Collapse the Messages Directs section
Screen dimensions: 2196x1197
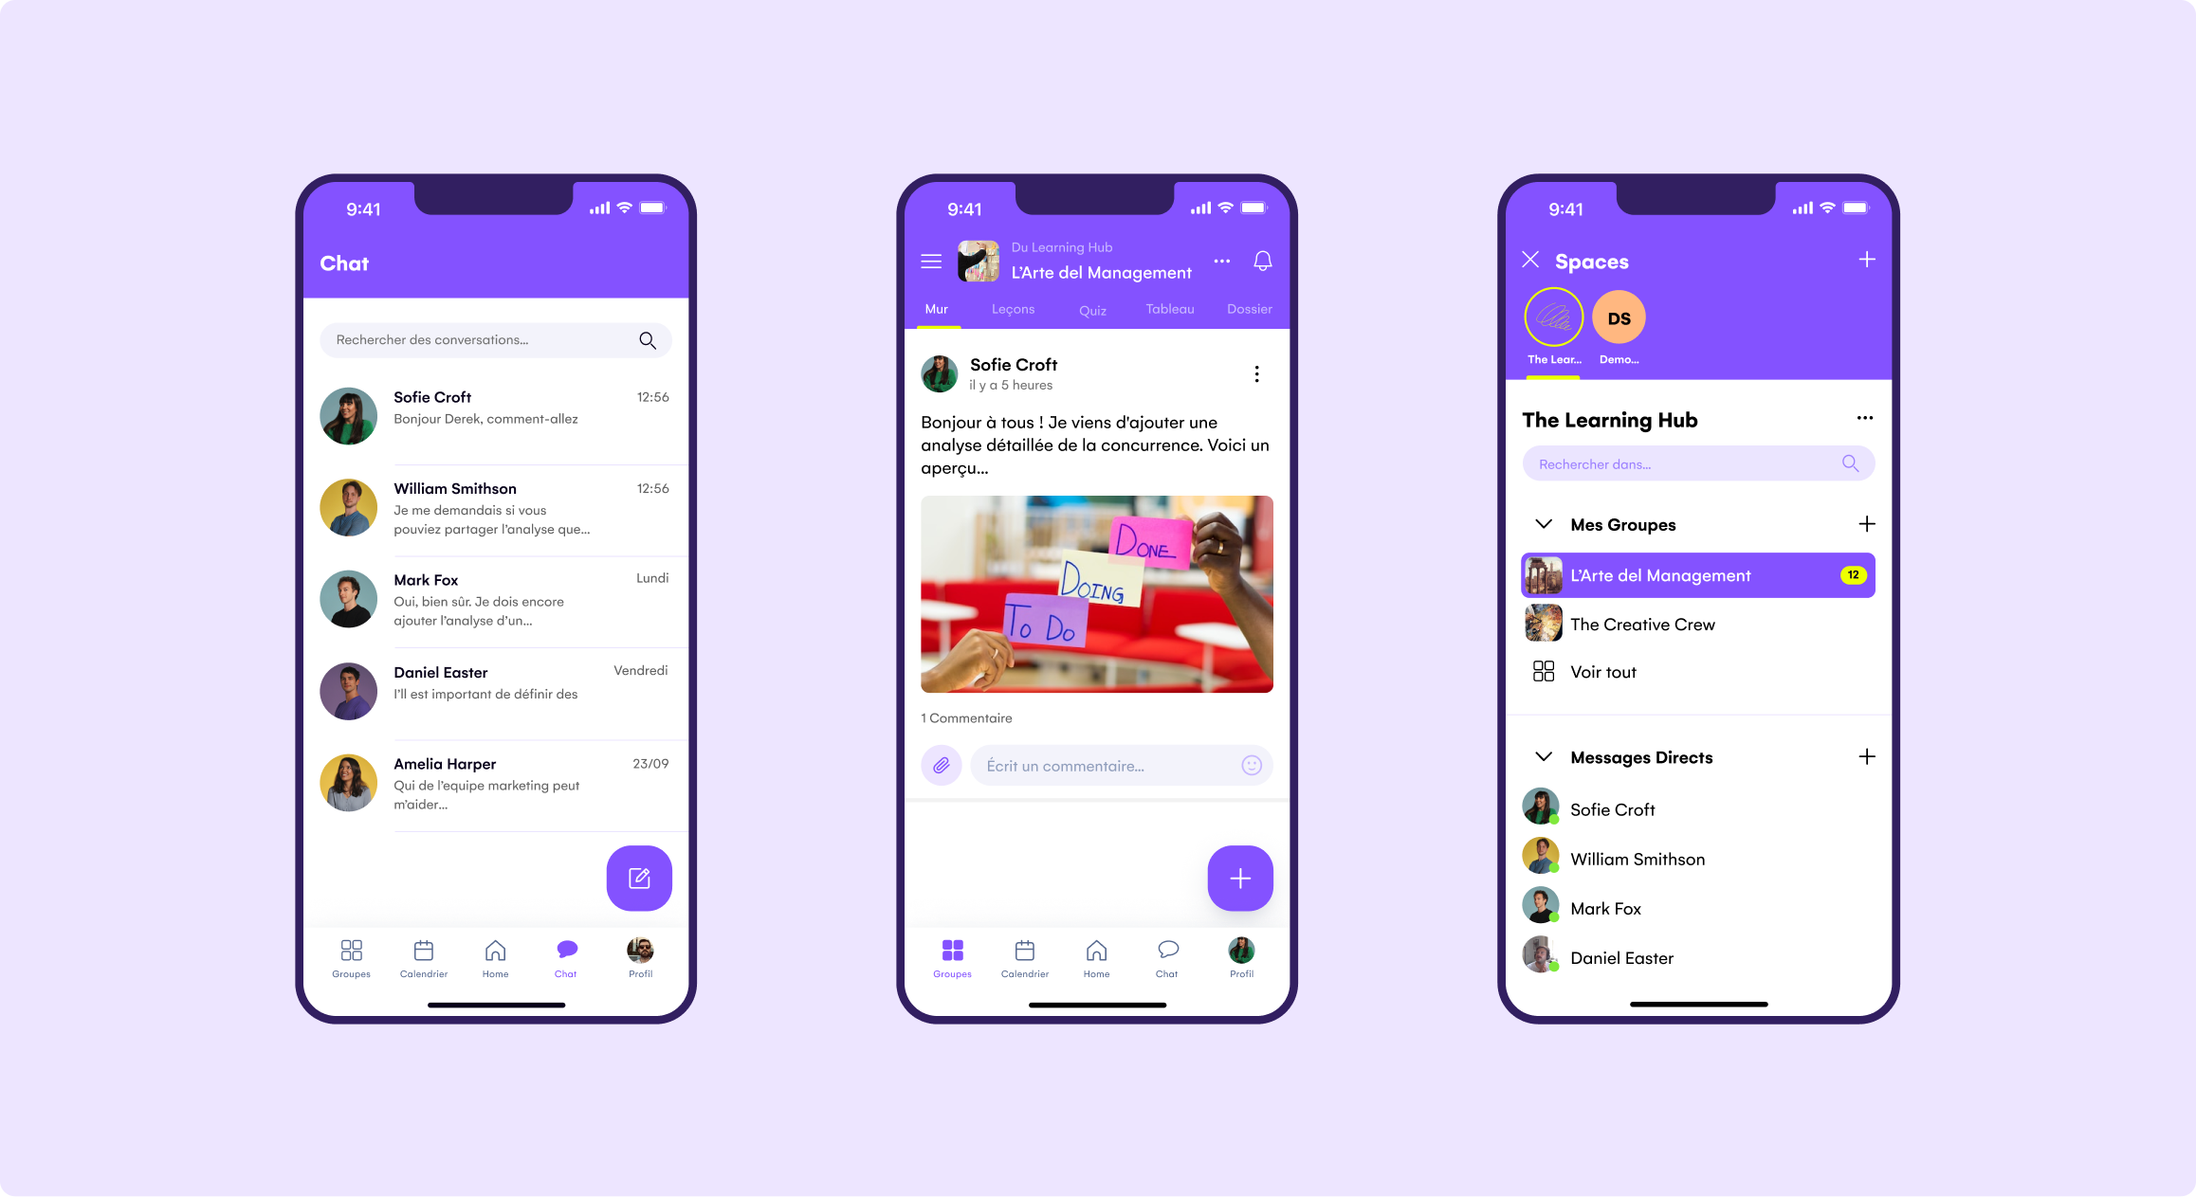[x=1545, y=756]
